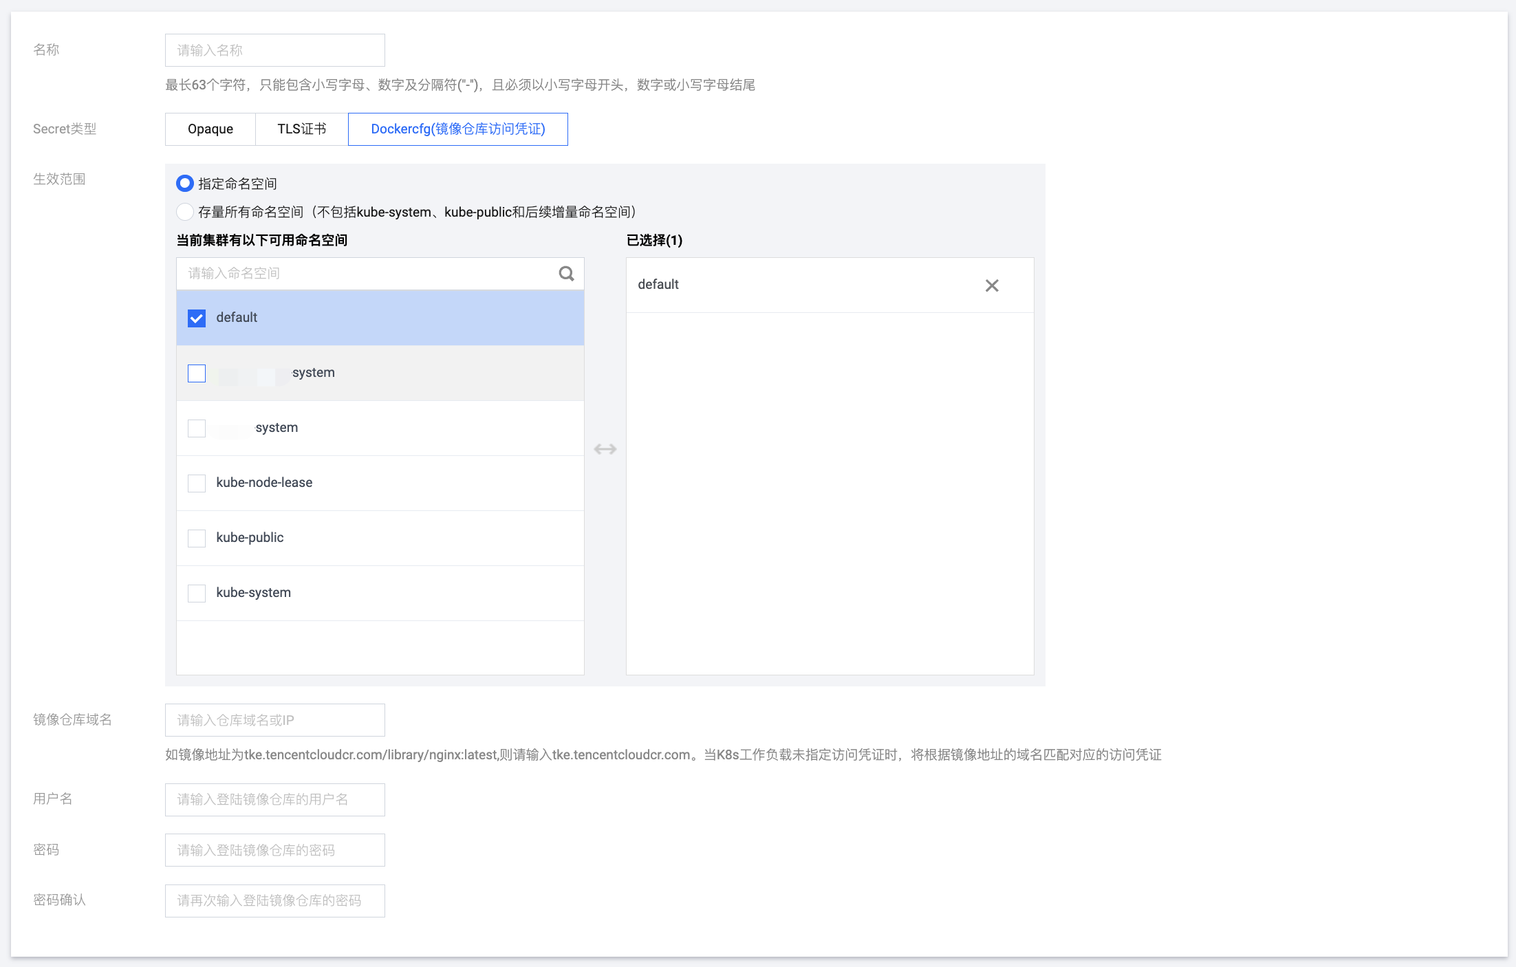Click the transfer arrows between lists
The height and width of the screenshot is (967, 1516).
point(605,449)
